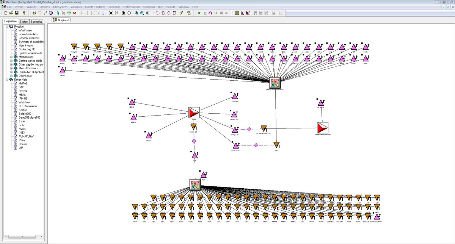Click the Save diskette icon in toolbar
Screen dimensions: 455x244
[17, 13]
